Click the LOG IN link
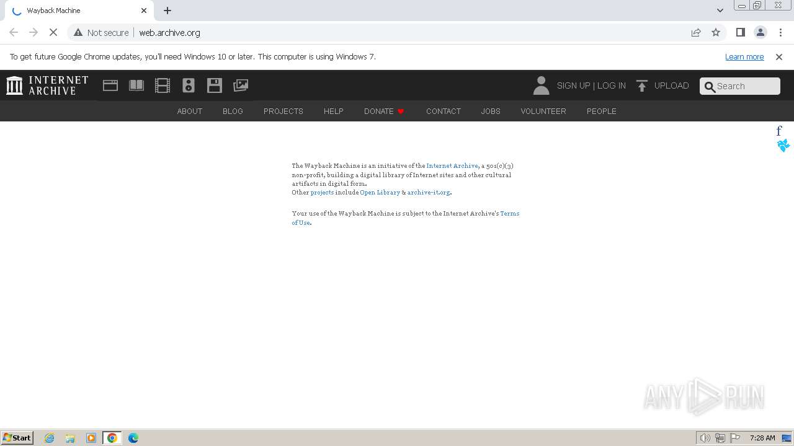Viewport: 794px width, 446px height. click(612, 85)
